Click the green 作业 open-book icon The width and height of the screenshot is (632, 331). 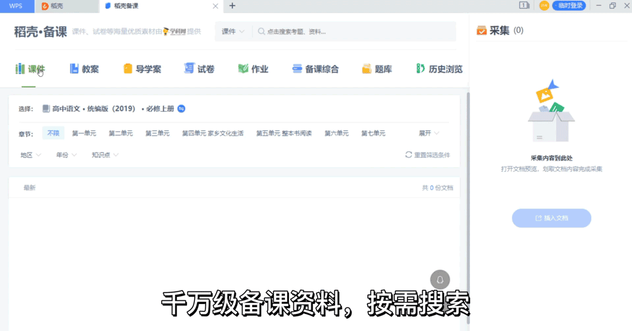[x=243, y=69]
